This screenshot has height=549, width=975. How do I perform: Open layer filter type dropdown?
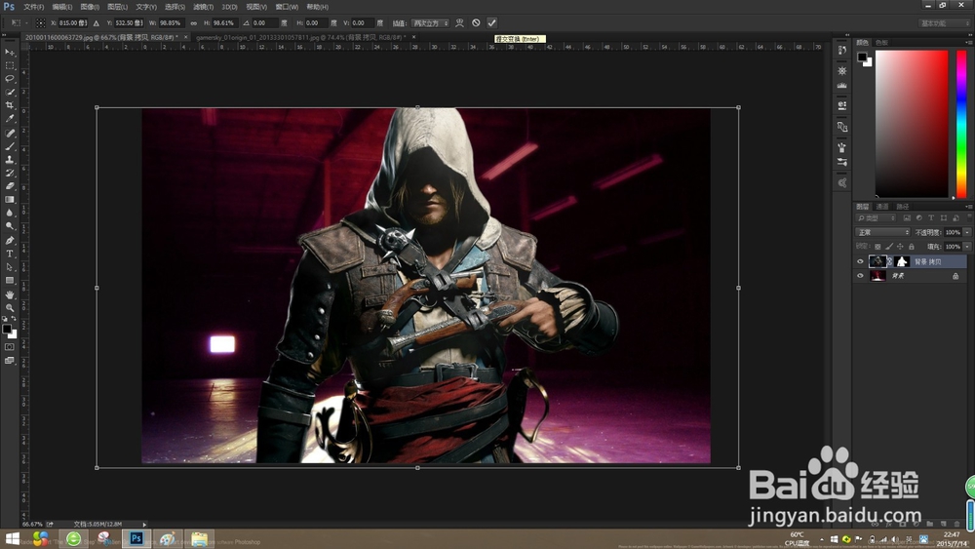(876, 218)
